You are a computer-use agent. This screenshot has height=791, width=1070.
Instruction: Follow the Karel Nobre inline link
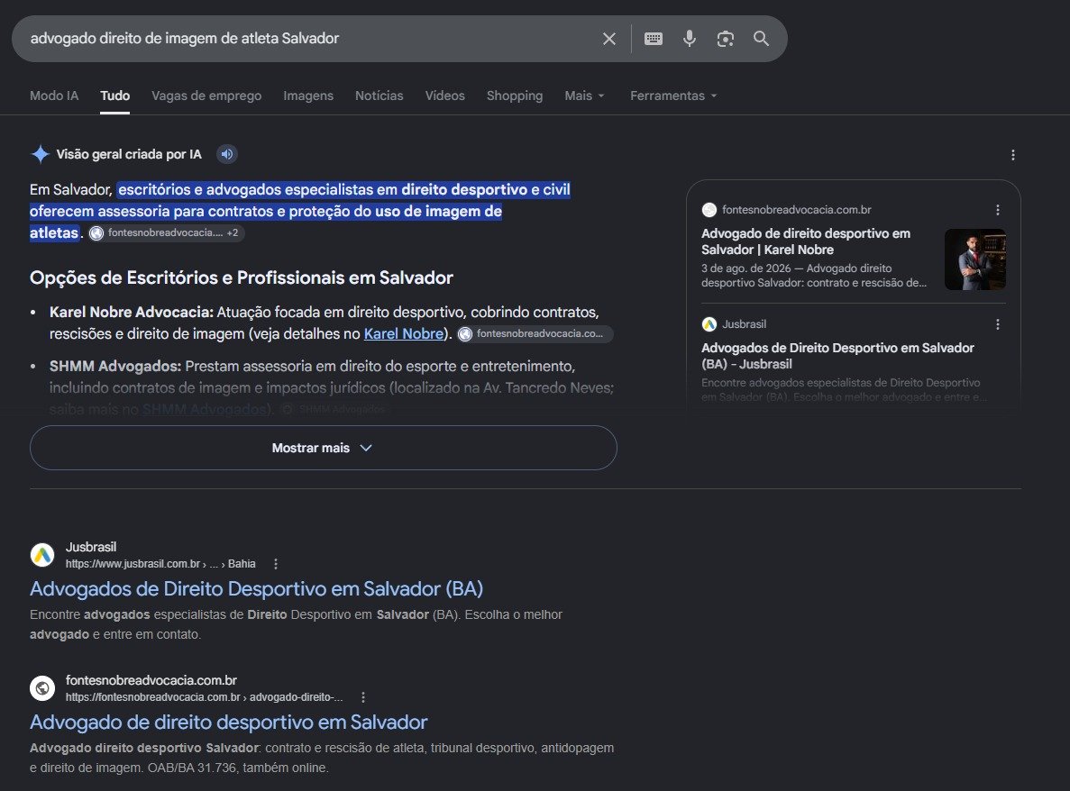pos(403,333)
